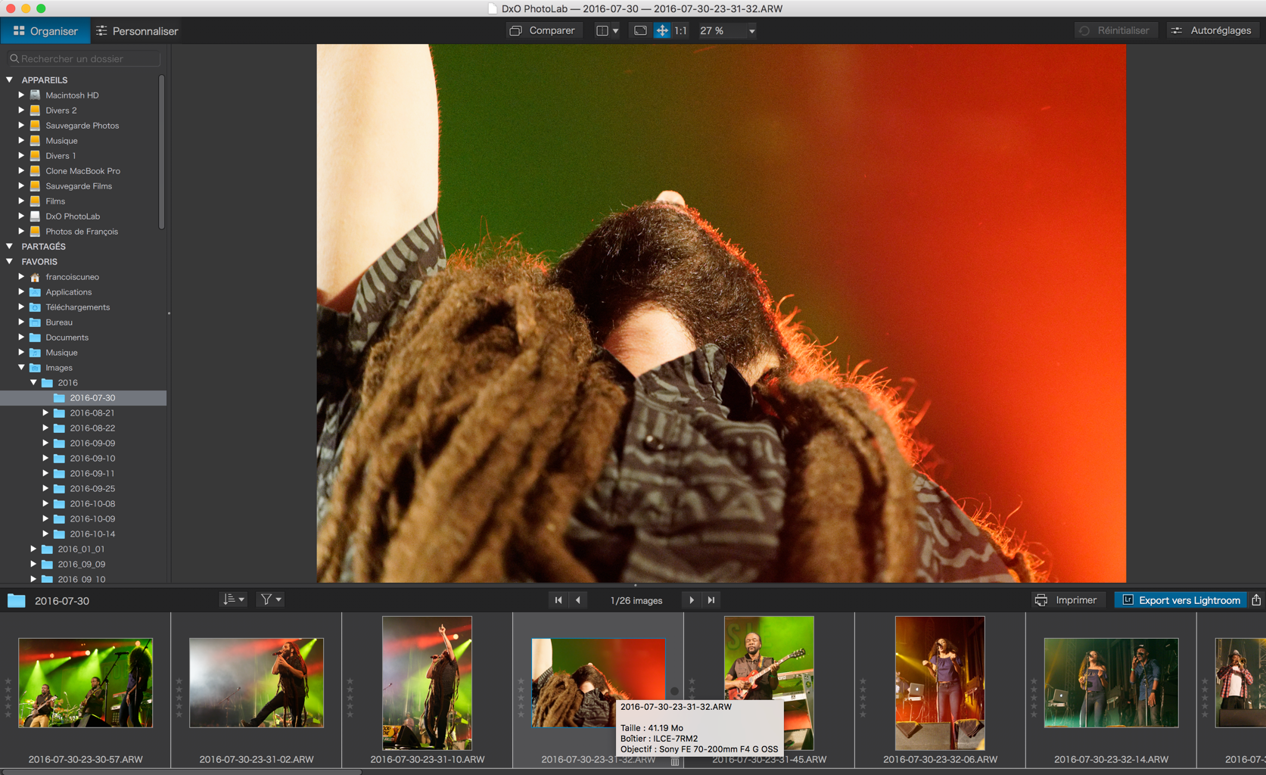This screenshot has height=775, width=1266.
Task: Collapse the Images folder
Action: (x=22, y=368)
